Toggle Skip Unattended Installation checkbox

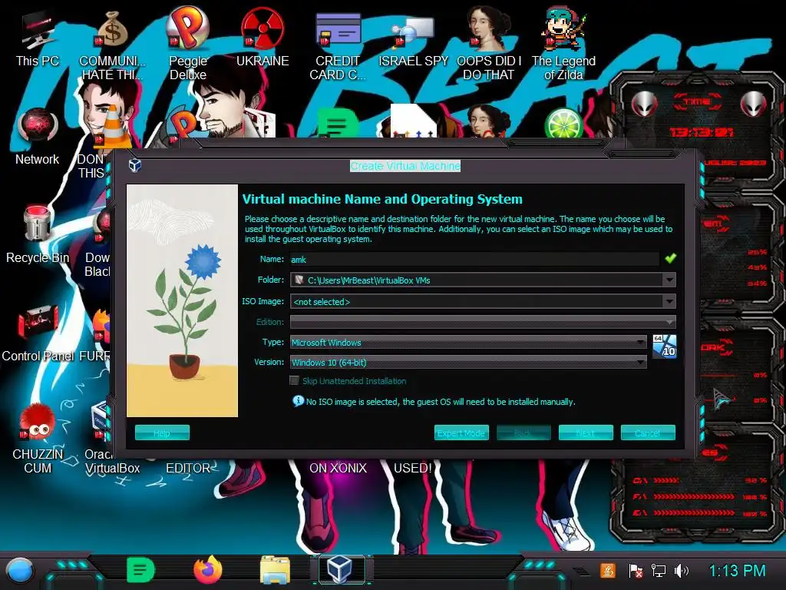click(x=294, y=381)
